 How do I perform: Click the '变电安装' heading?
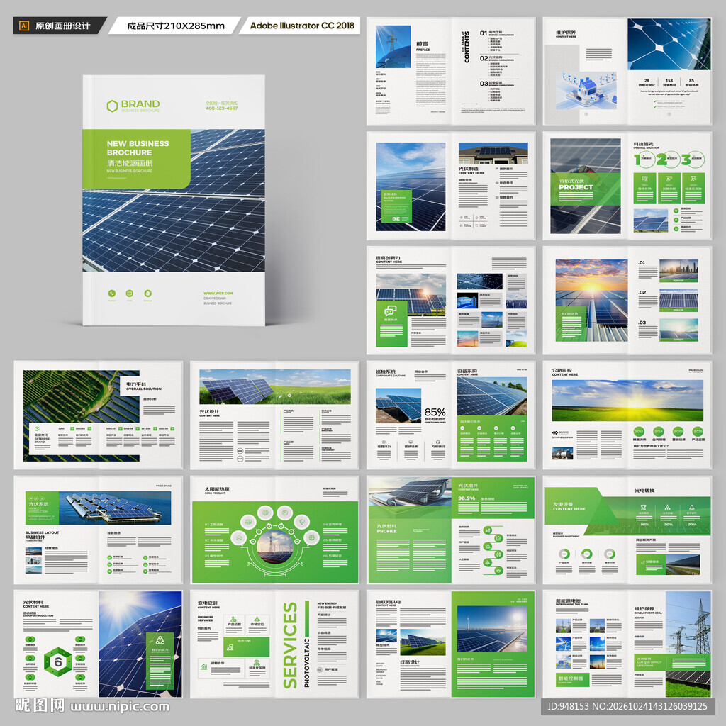click(208, 603)
